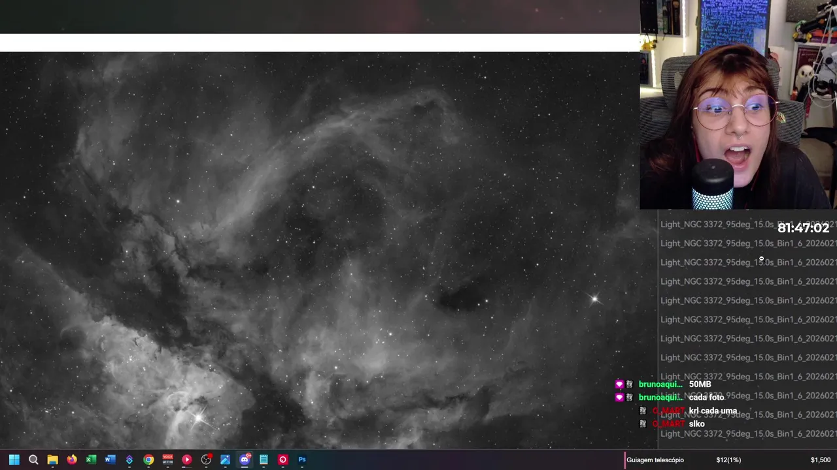Image resolution: width=837 pixels, height=470 pixels.
Task: Open the Windows Start menu
Action: point(14,460)
